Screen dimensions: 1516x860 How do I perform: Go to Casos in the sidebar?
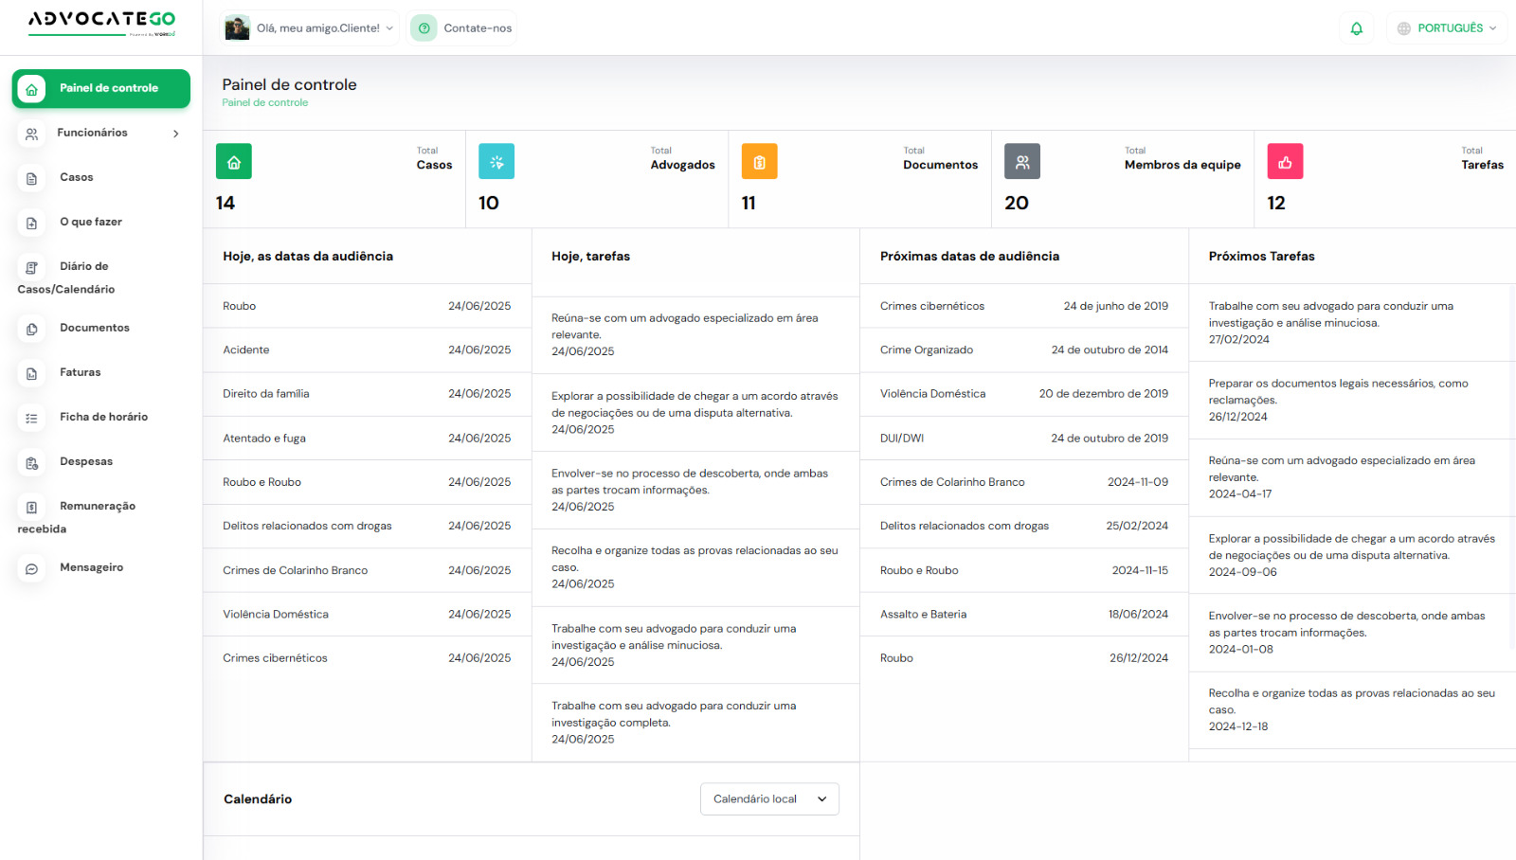[77, 177]
